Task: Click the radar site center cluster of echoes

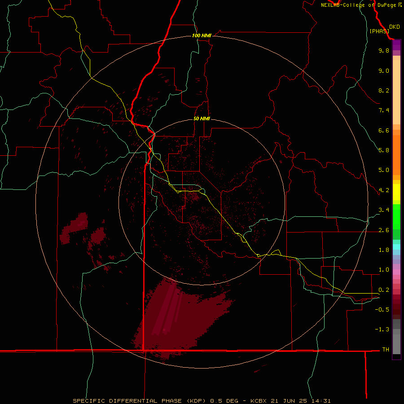Action: pyautogui.click(x=195, y=197)
